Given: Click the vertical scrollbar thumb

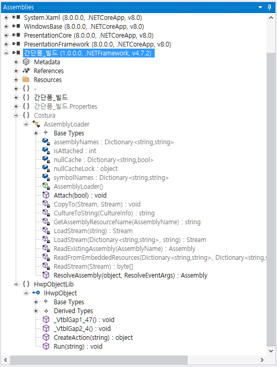Looking at the screenshot, I should click(271, 199).
